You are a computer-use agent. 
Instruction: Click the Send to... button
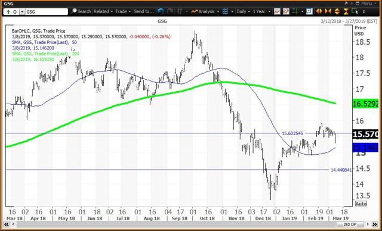click(x=144, y=11)
